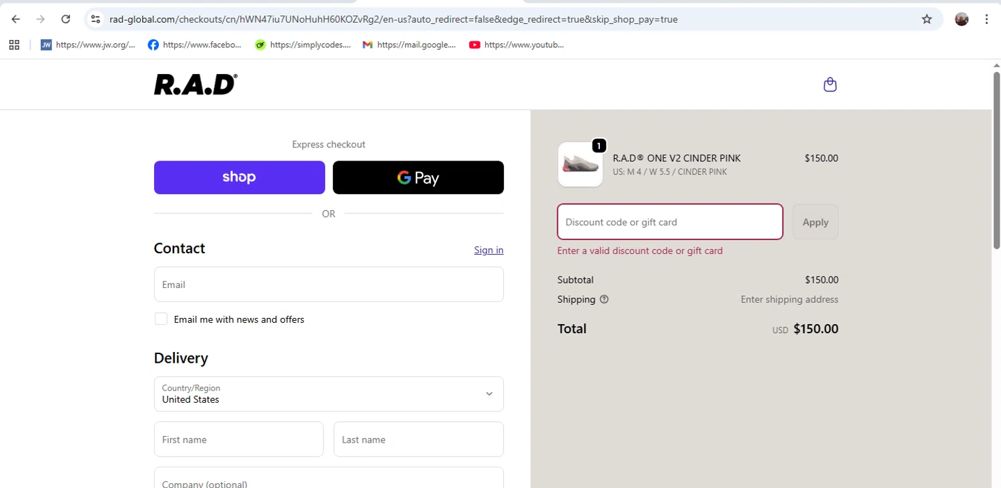Go back to the previous page

click(16, 19)
